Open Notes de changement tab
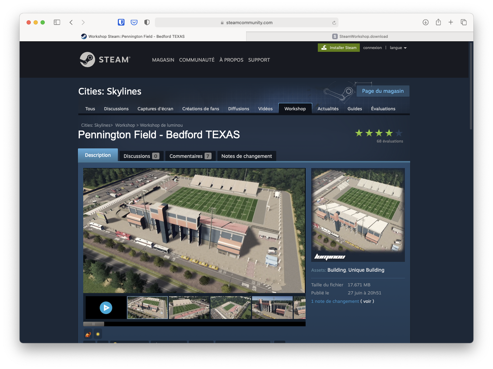This screenshot has width=493, height=369. (x=246, y=156)
